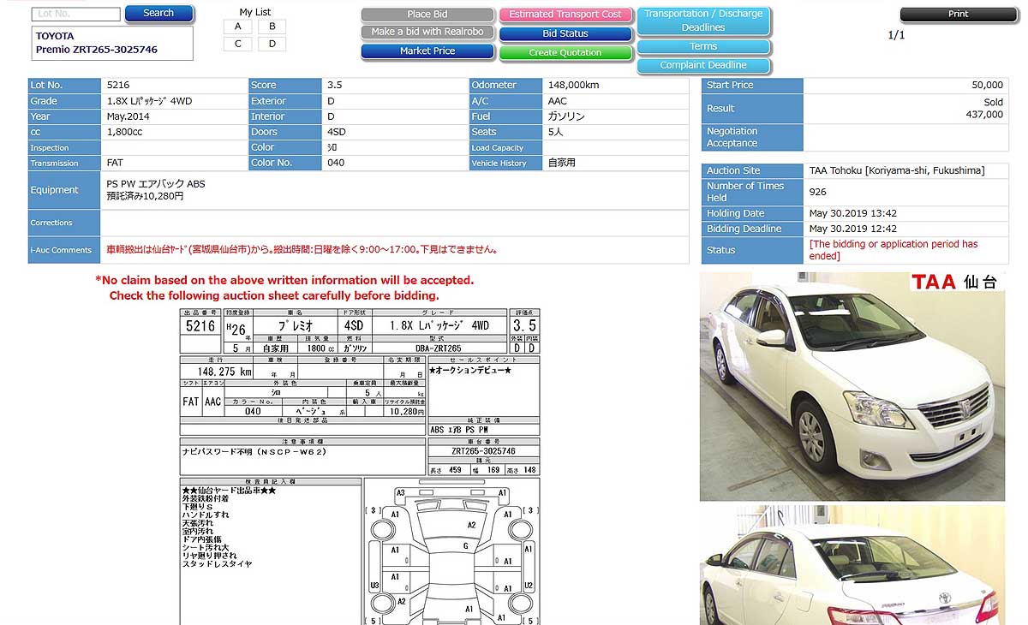The height and width of the screenshot is (625, 1028).
Task: Open the Complaint Deadline button
Action: (x=703, y=66)
